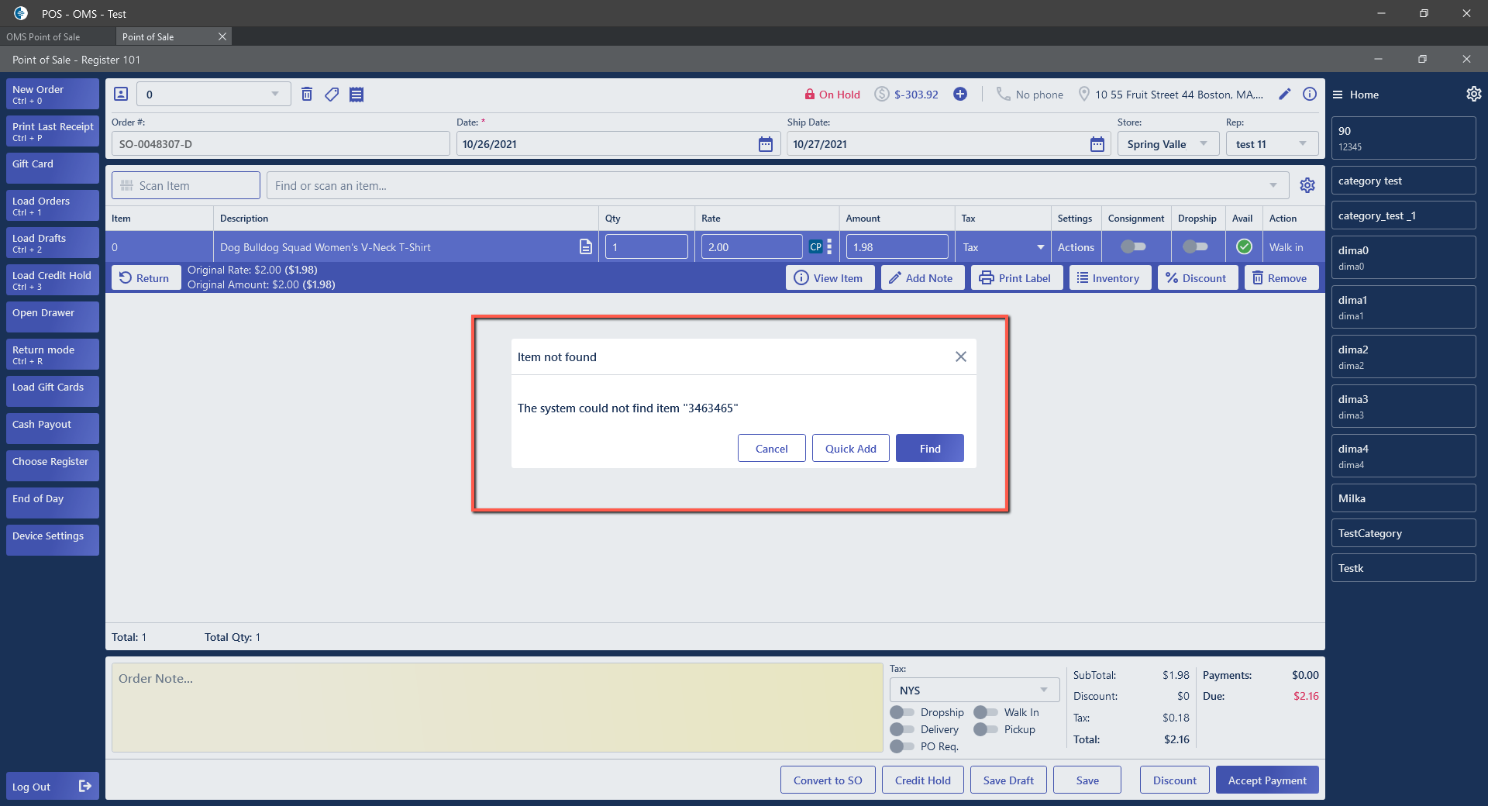1488x806 pixels.
Task: Open the Date calendar picker
Action: (766, 144)
